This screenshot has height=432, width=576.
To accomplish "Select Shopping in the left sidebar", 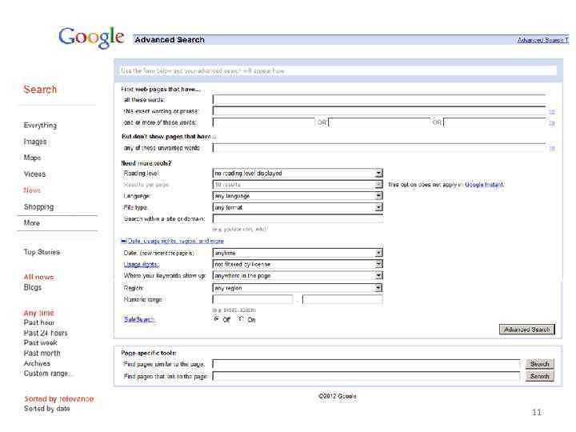I will click(x=38, y=206).
